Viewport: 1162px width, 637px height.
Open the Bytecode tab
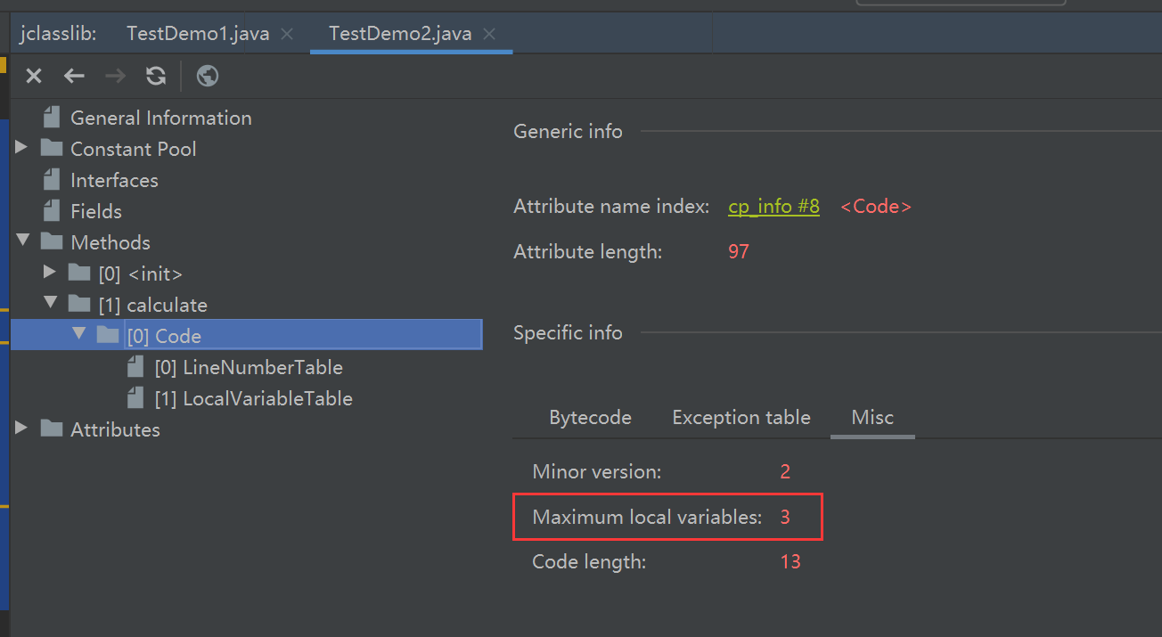tap(590, 418)
